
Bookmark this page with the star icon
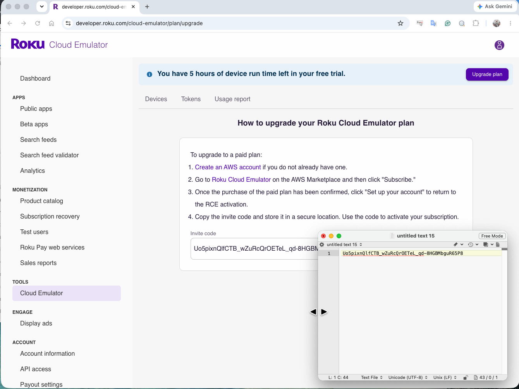400,23
